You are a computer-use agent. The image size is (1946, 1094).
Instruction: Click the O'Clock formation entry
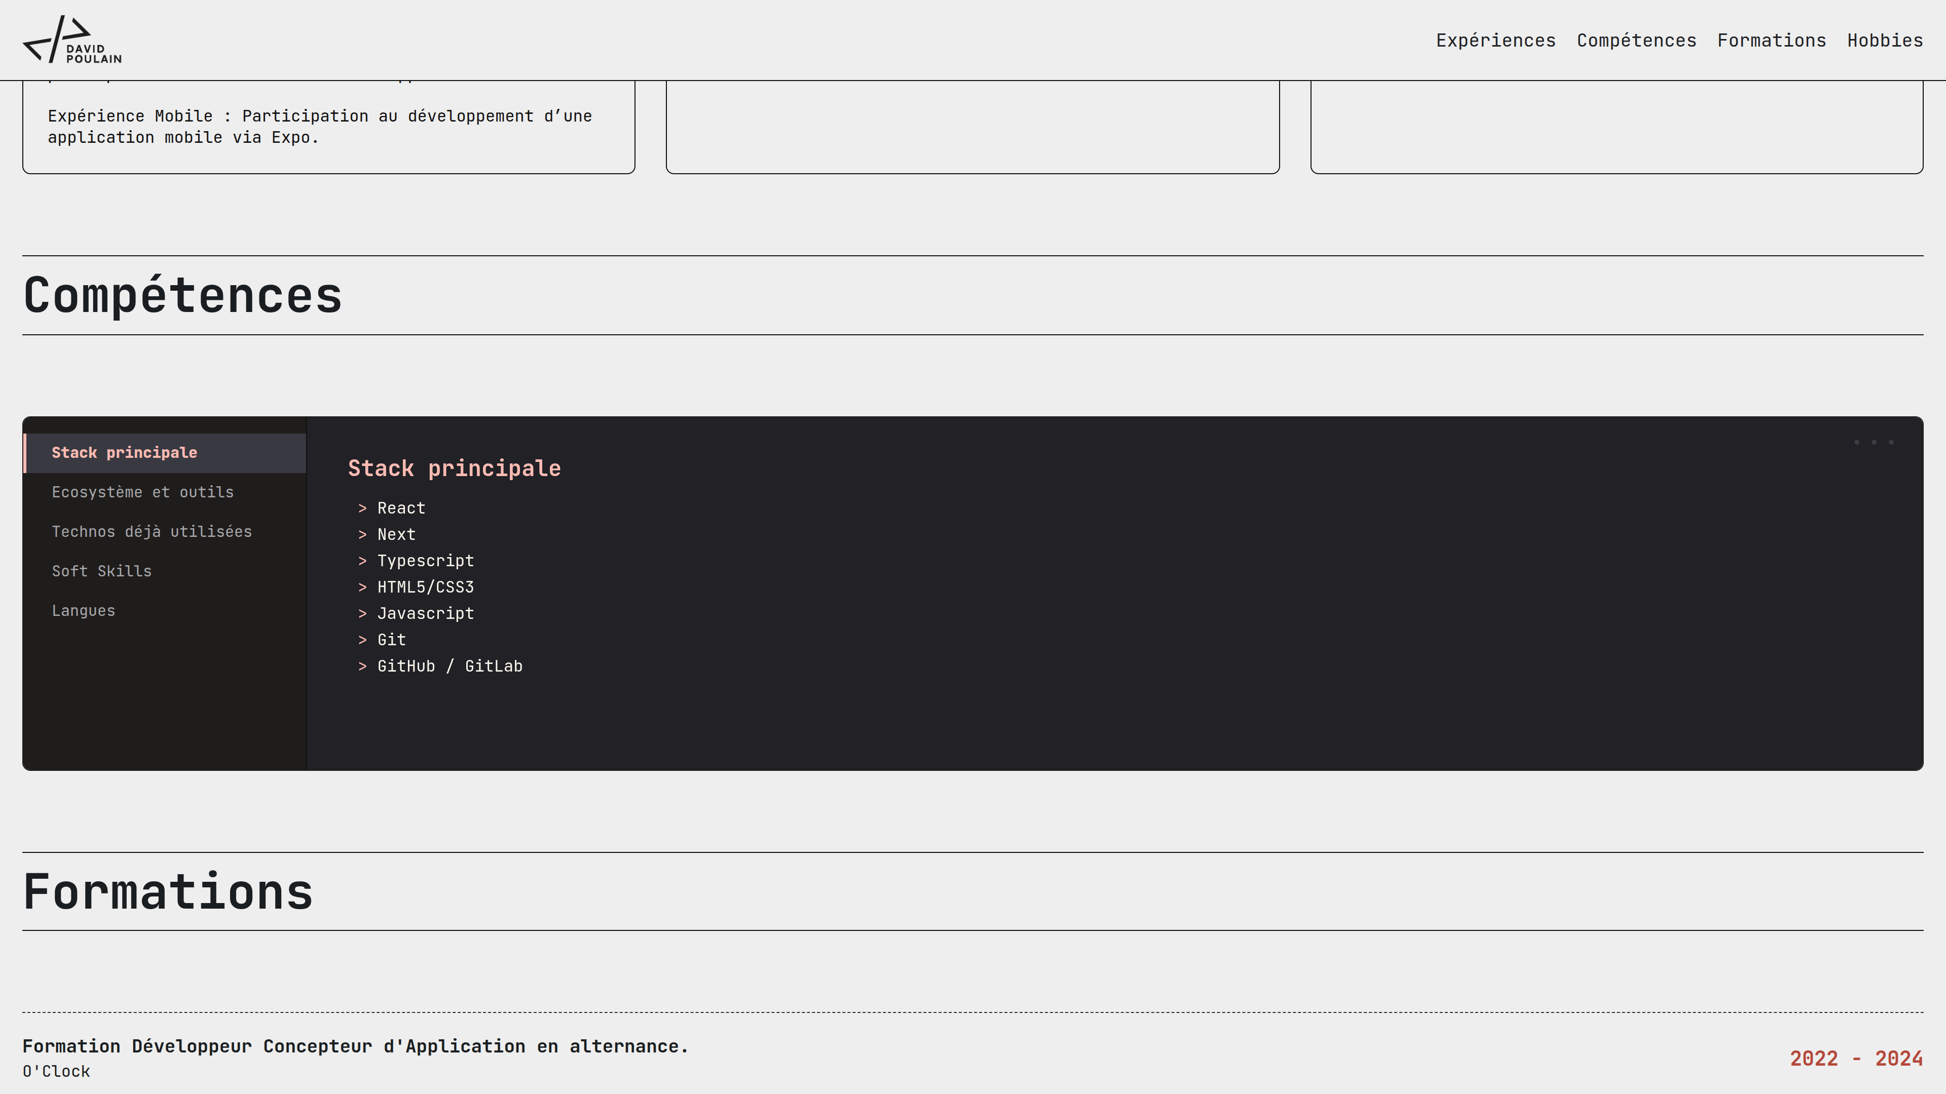click(x=57, y=1071)
